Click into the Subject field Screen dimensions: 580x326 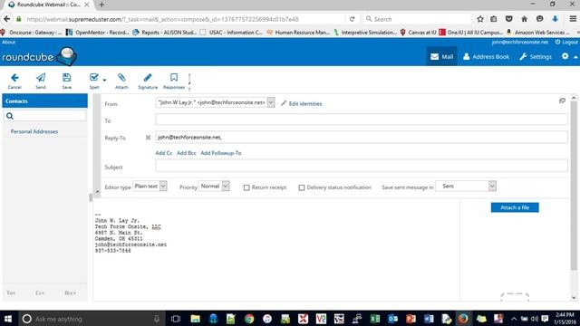(362, 166)
